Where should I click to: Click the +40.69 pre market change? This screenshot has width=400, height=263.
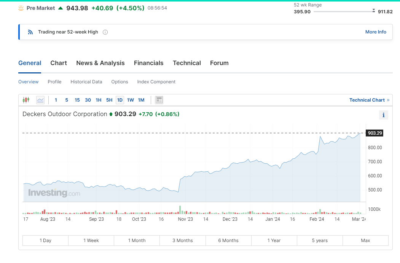102,8
